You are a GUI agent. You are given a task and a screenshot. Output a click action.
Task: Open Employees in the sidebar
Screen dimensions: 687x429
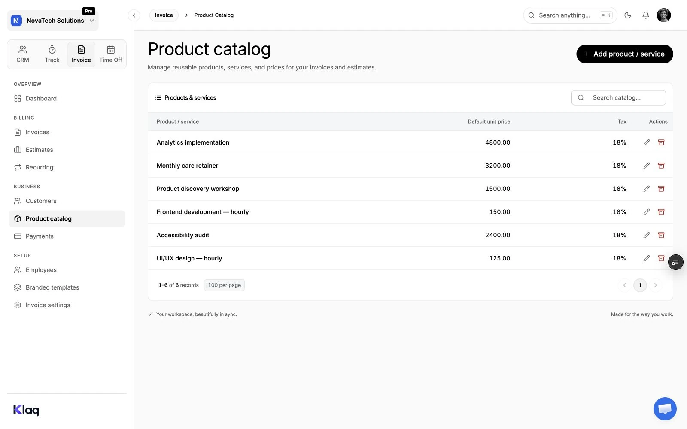(67, 270)
